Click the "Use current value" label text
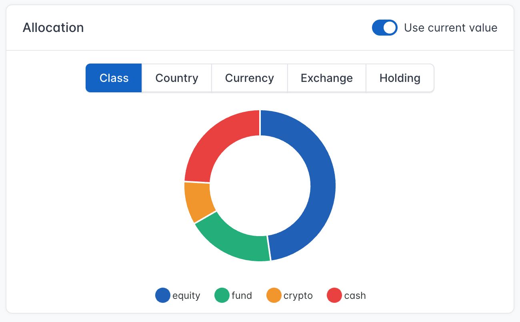 coord(451,28)
